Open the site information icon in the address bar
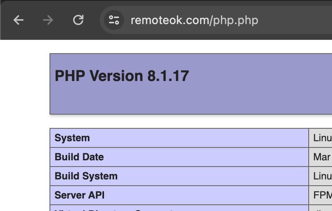 (x=114, y=20)
